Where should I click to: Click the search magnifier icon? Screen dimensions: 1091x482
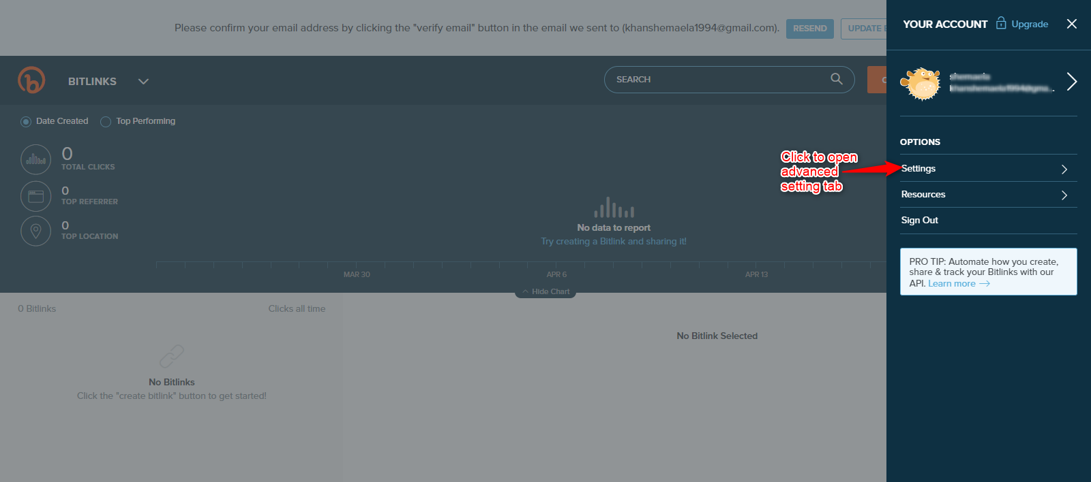click(836, 79)
